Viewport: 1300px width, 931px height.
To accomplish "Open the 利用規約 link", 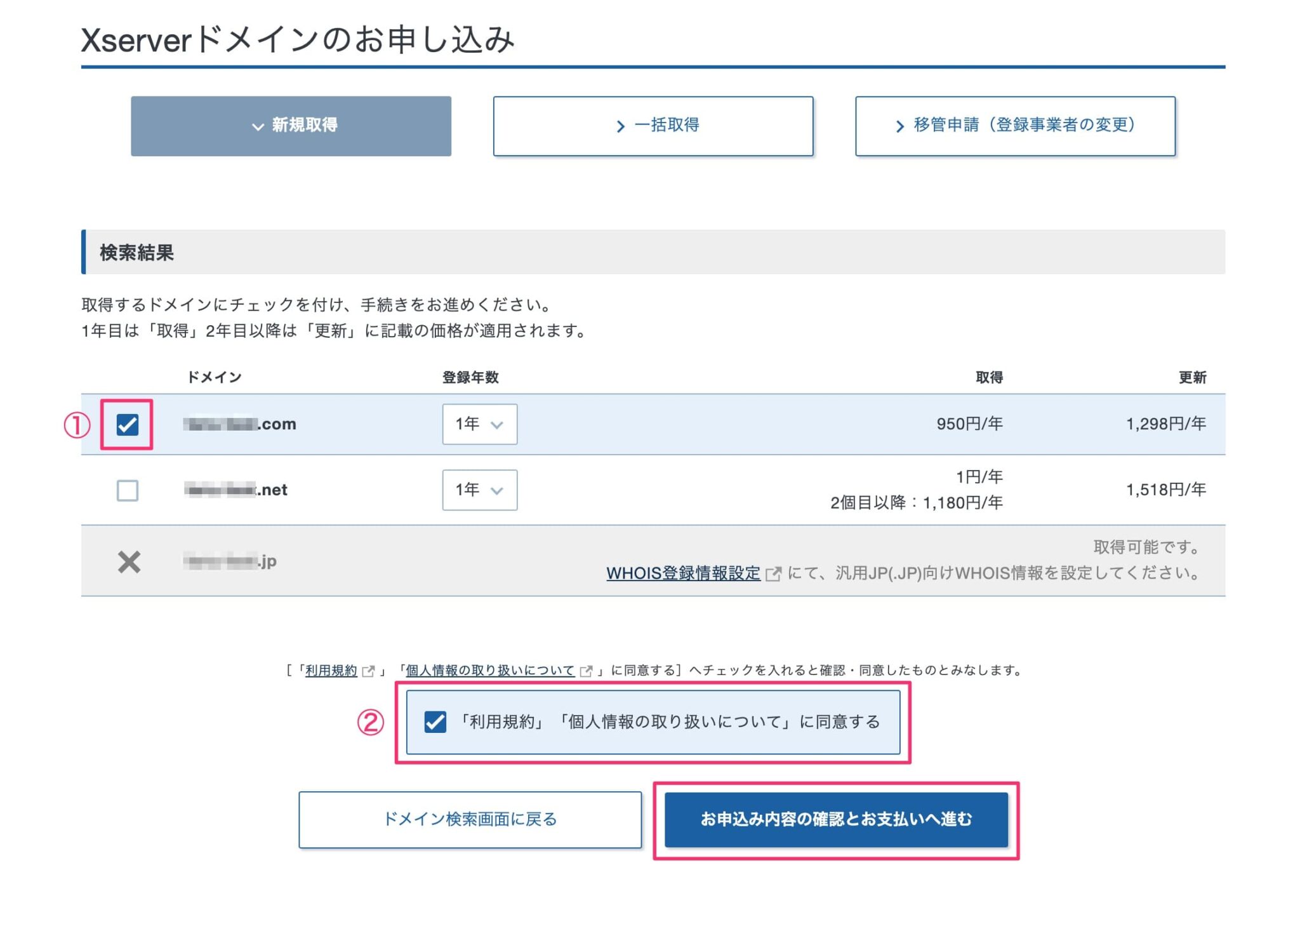I will 331,670.
